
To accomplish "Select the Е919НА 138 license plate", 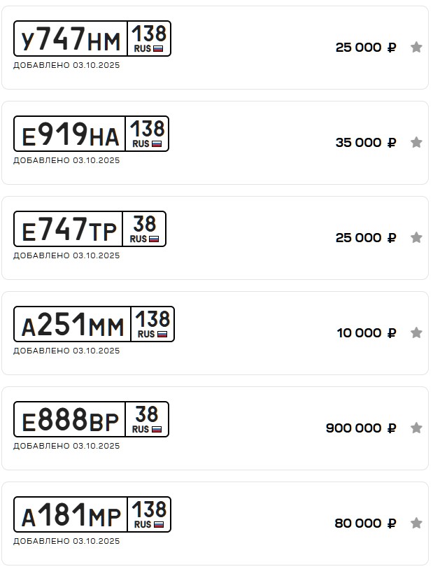I will point(91,134).
